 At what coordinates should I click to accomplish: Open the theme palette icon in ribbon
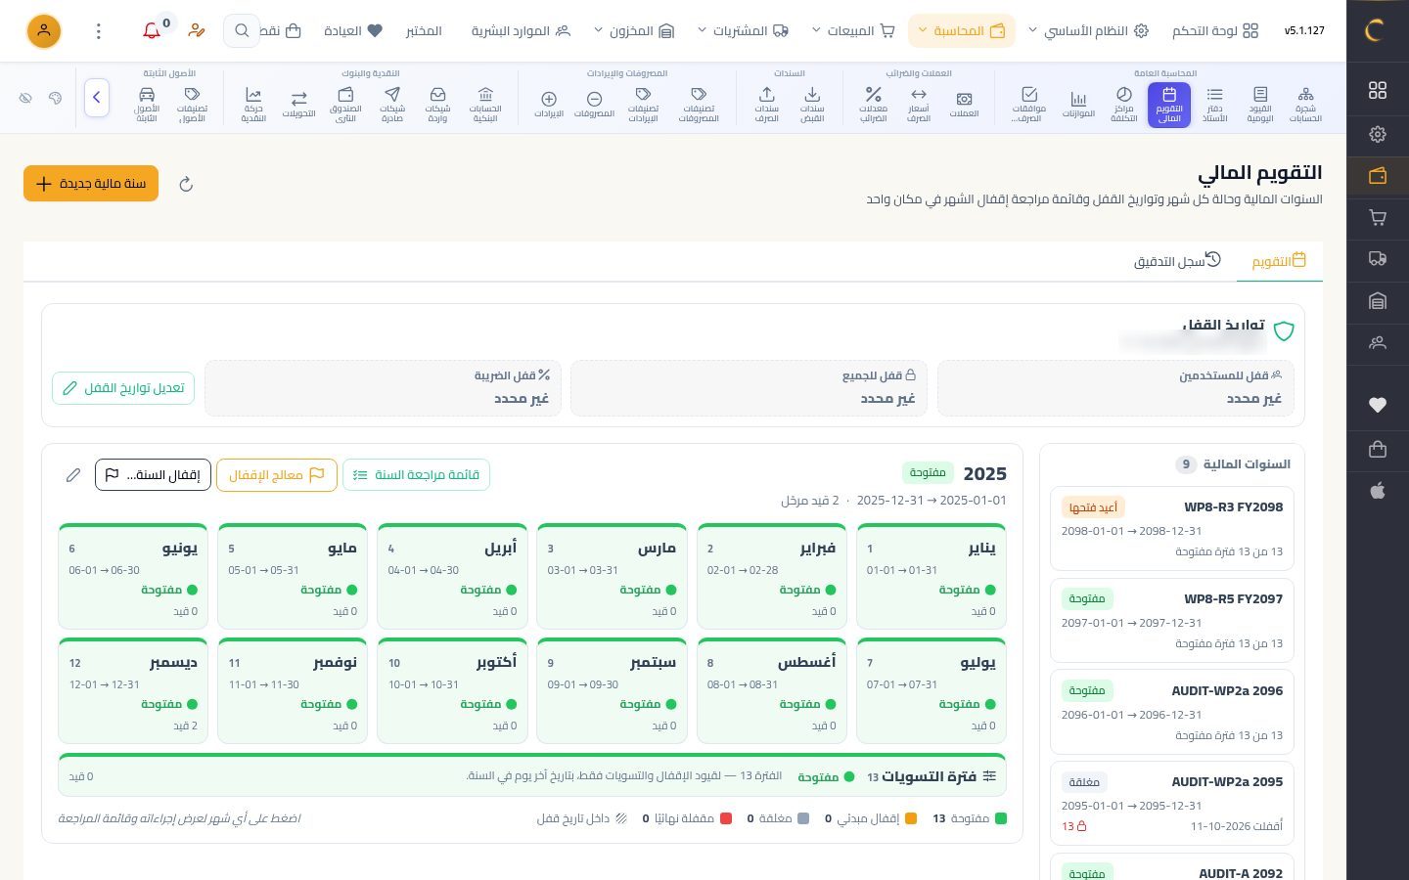tap(55, 98)
